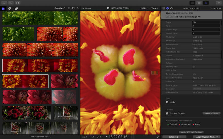Screen dimensions: 223x139
Task: Click the Reveal in Finder button
Action: pos(211,113)
